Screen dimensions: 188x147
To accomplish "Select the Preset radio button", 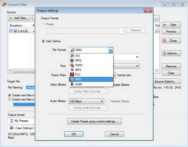I will pos(43,24).
